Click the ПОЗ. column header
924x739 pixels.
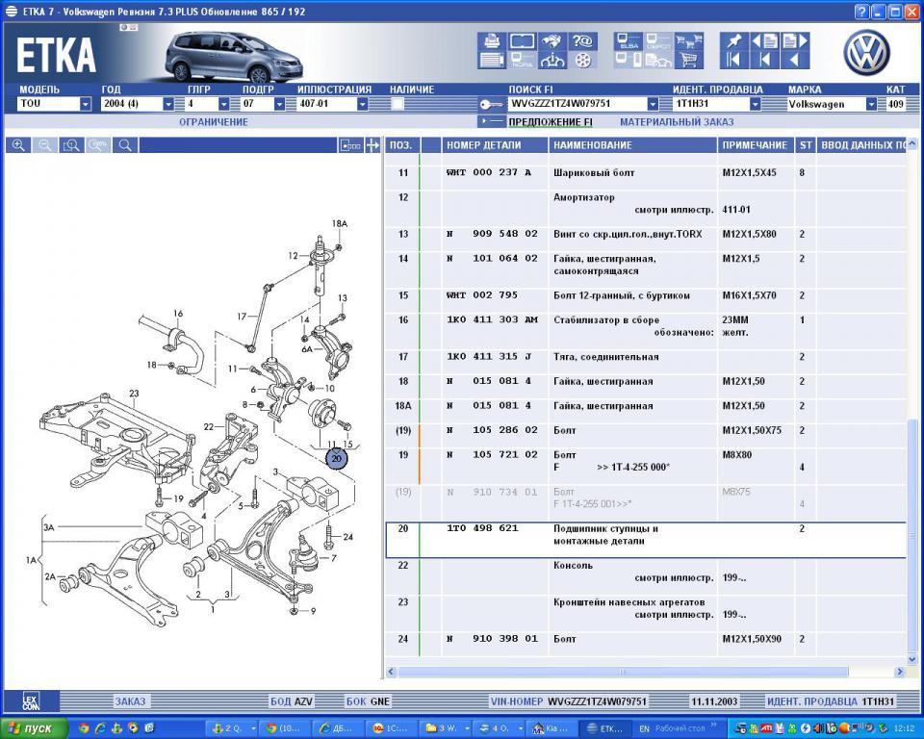tap(402, 145)
